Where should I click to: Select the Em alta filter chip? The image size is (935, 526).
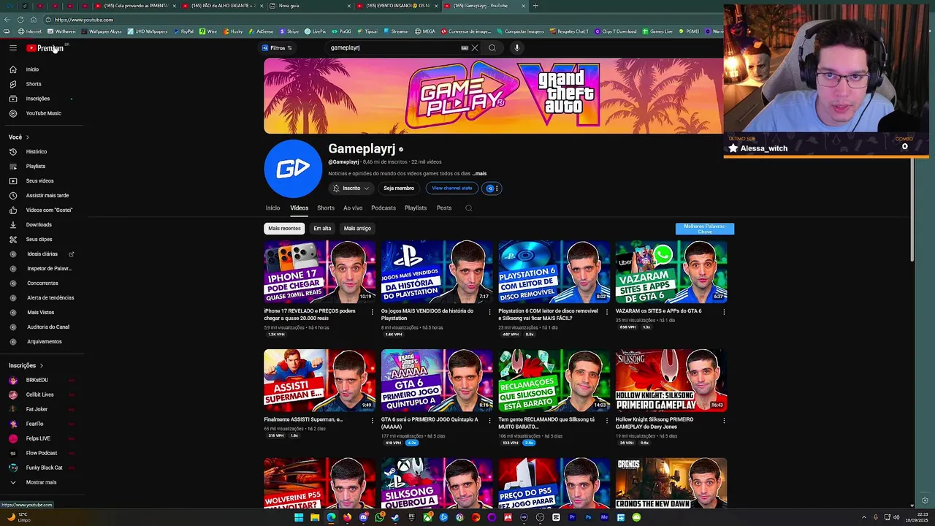pos(322,229)
